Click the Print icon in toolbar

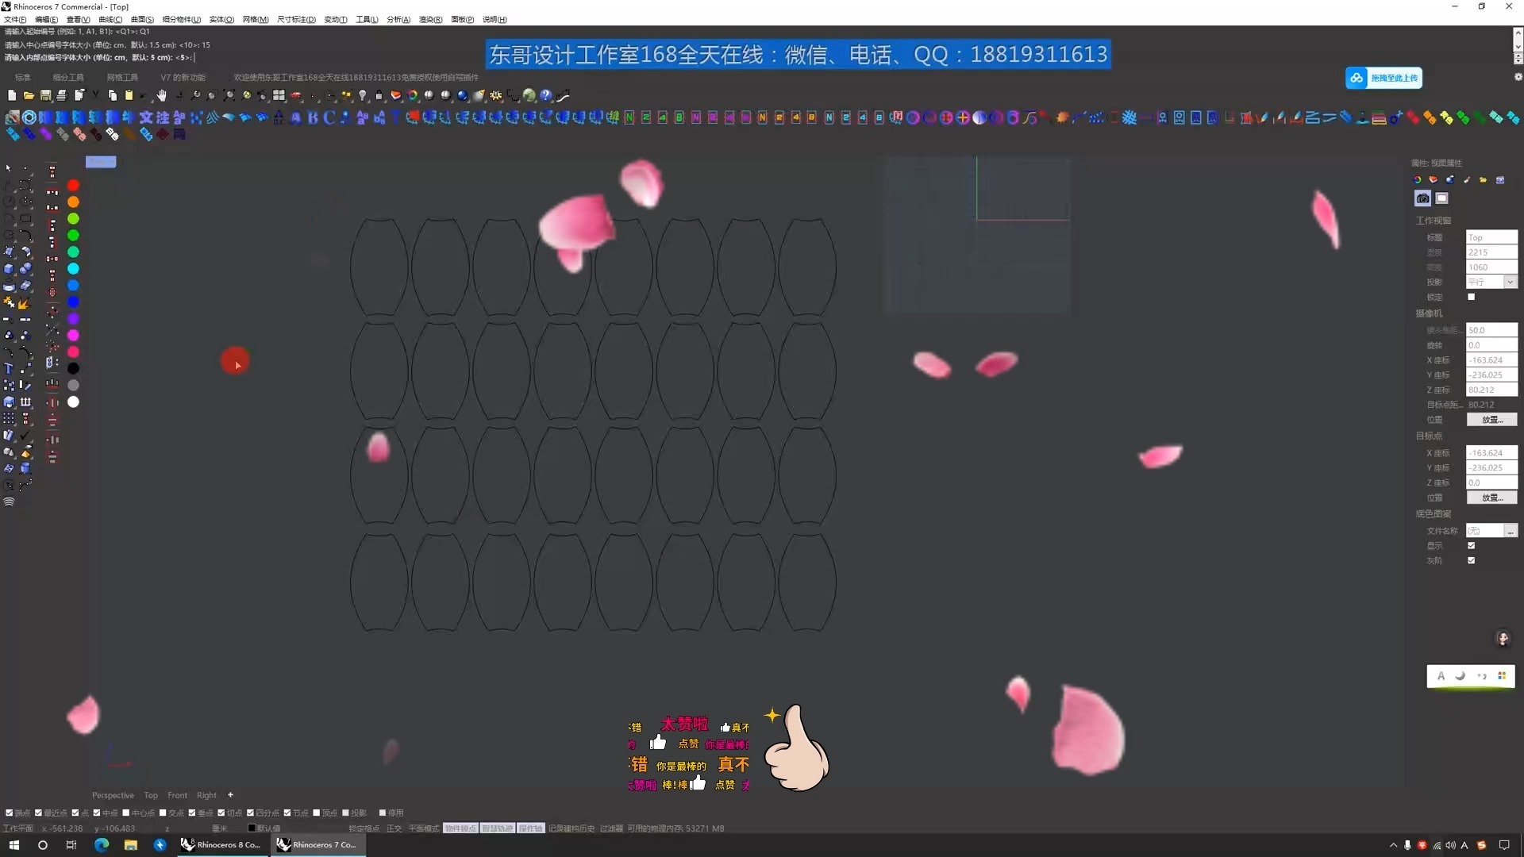click(x=62, y=95)
